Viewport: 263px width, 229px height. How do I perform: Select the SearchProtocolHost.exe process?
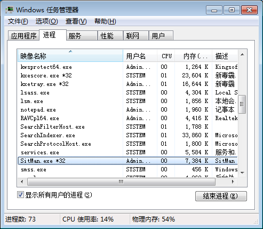127,144
